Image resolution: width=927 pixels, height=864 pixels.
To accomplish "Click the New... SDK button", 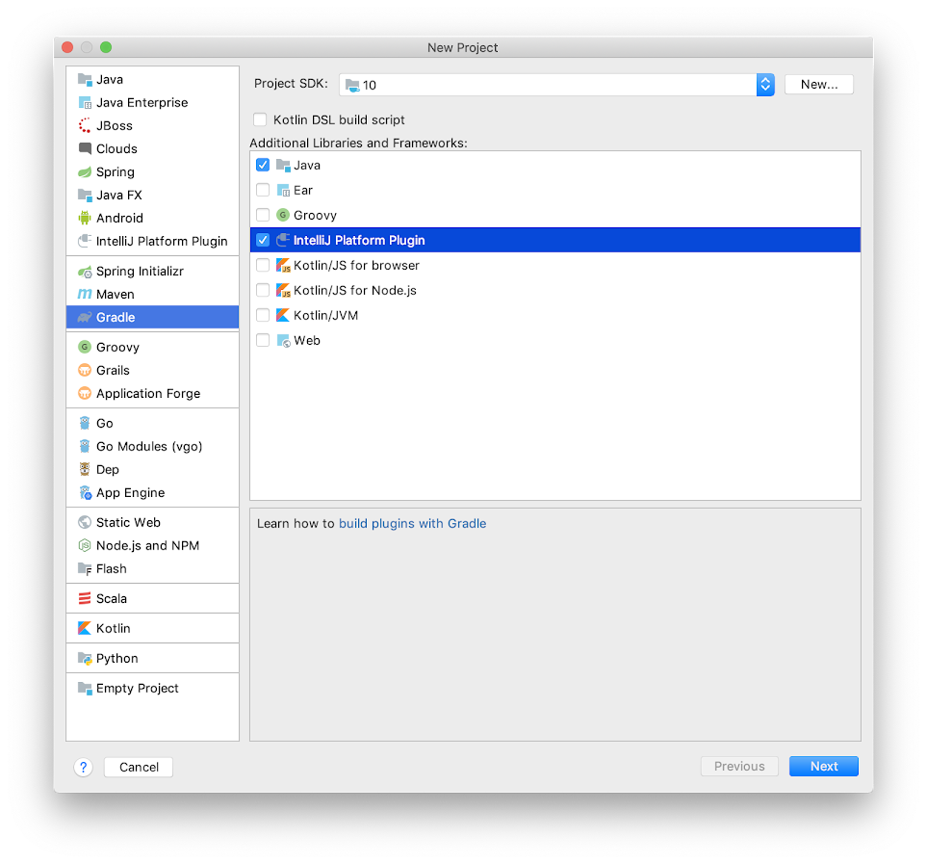I will [819, 85].
